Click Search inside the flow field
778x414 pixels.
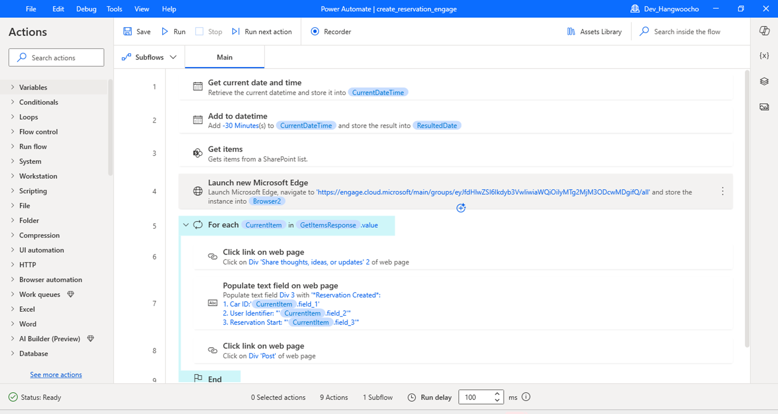(687, 31)
